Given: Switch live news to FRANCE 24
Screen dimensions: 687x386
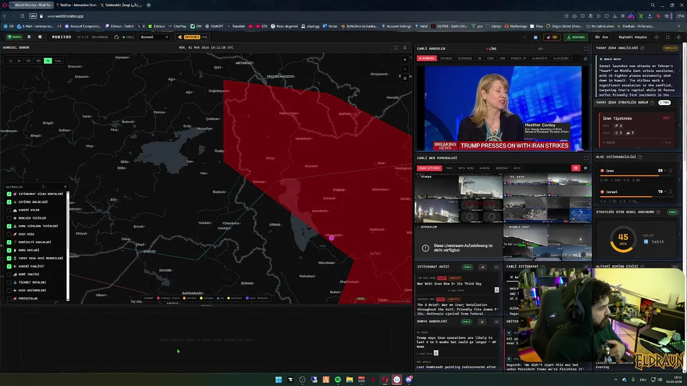Looking at the screenshot, I should (x=518, y=58).
